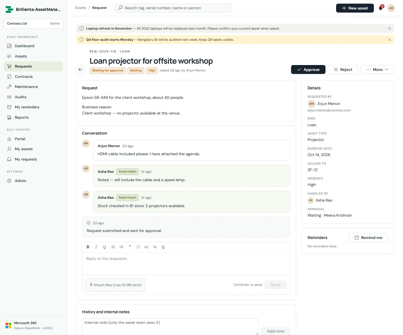Viewport: 403px width, 335px height.
Task: Open the Contoso Ltd organization switcher
Action: [33, 23]
